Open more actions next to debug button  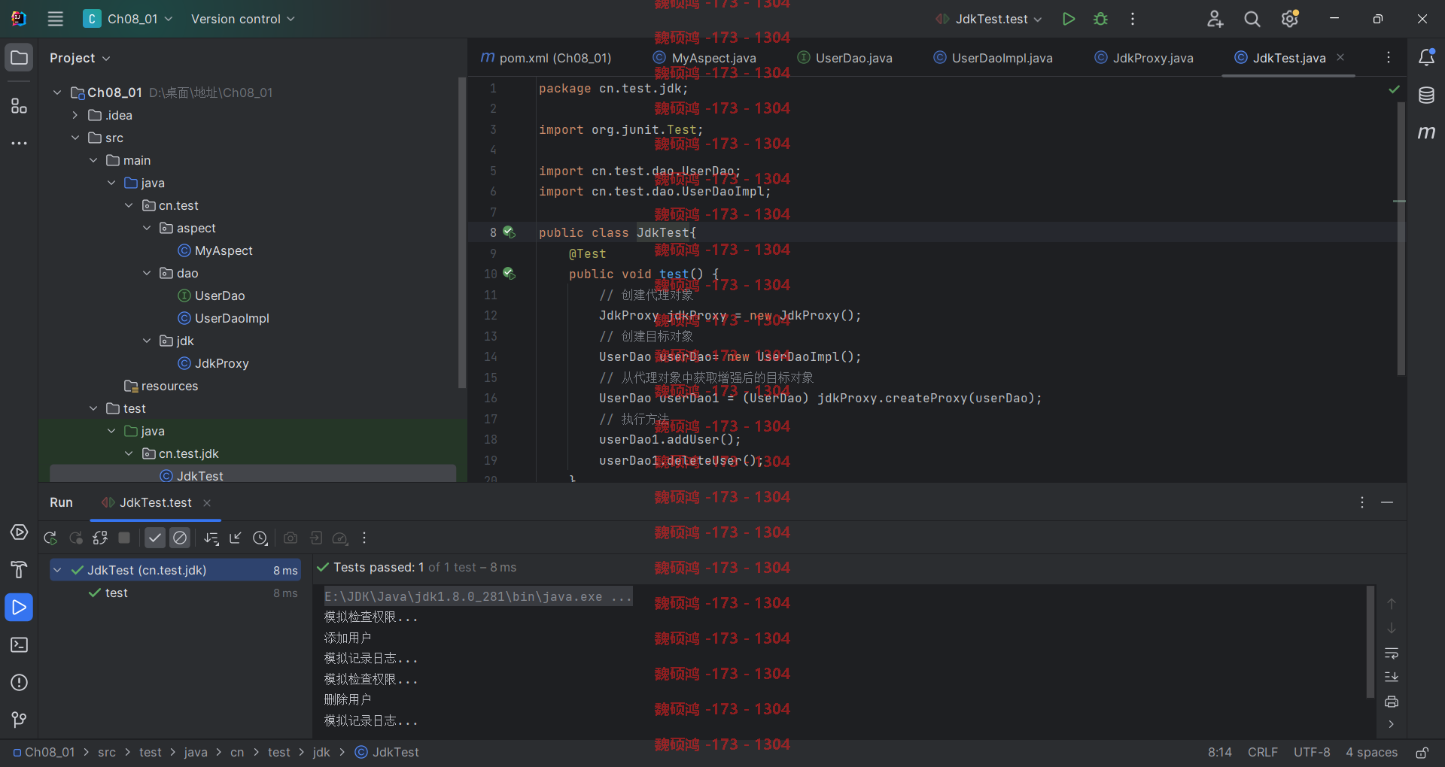[1133, 19]
